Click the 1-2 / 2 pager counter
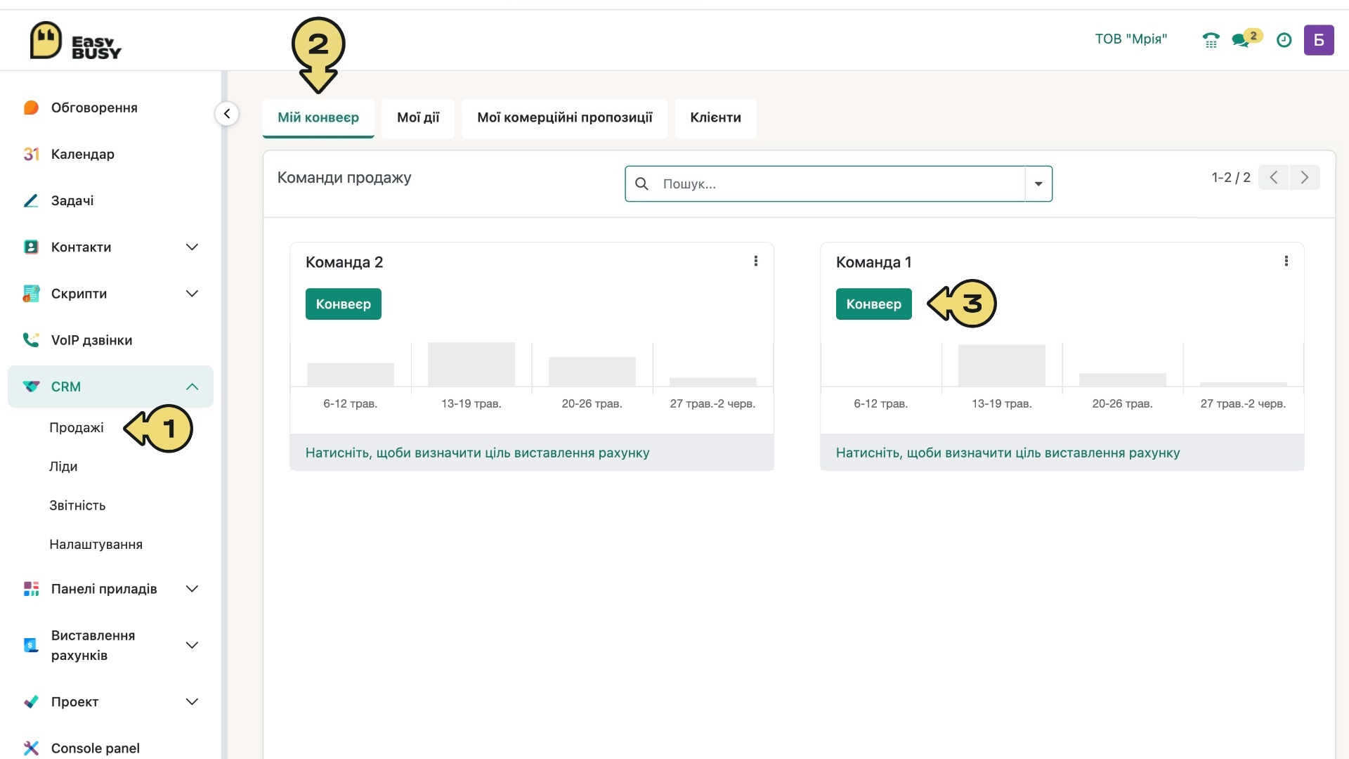Screen dimensions: 1349x759 1231,178
